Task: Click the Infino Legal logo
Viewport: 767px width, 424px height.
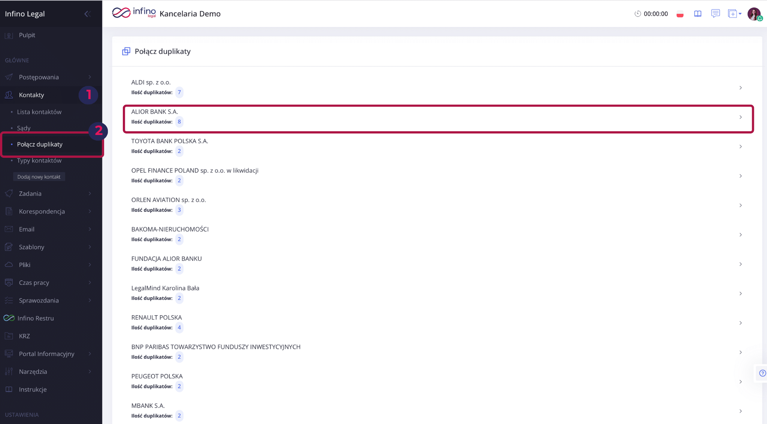Action: pos(134,13)
